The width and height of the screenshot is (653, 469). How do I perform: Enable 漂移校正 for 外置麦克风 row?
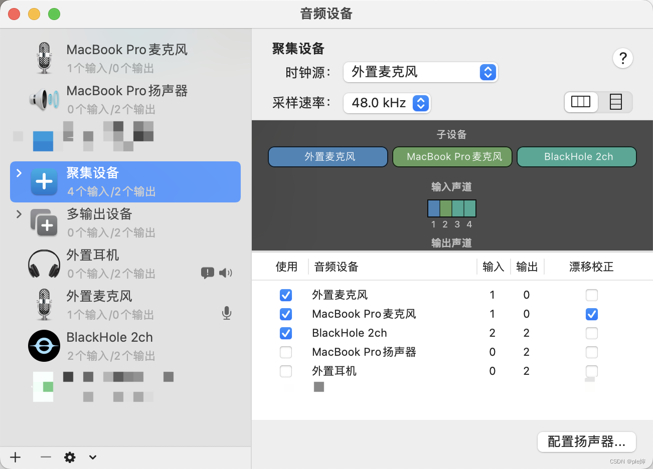coord(592,295)
